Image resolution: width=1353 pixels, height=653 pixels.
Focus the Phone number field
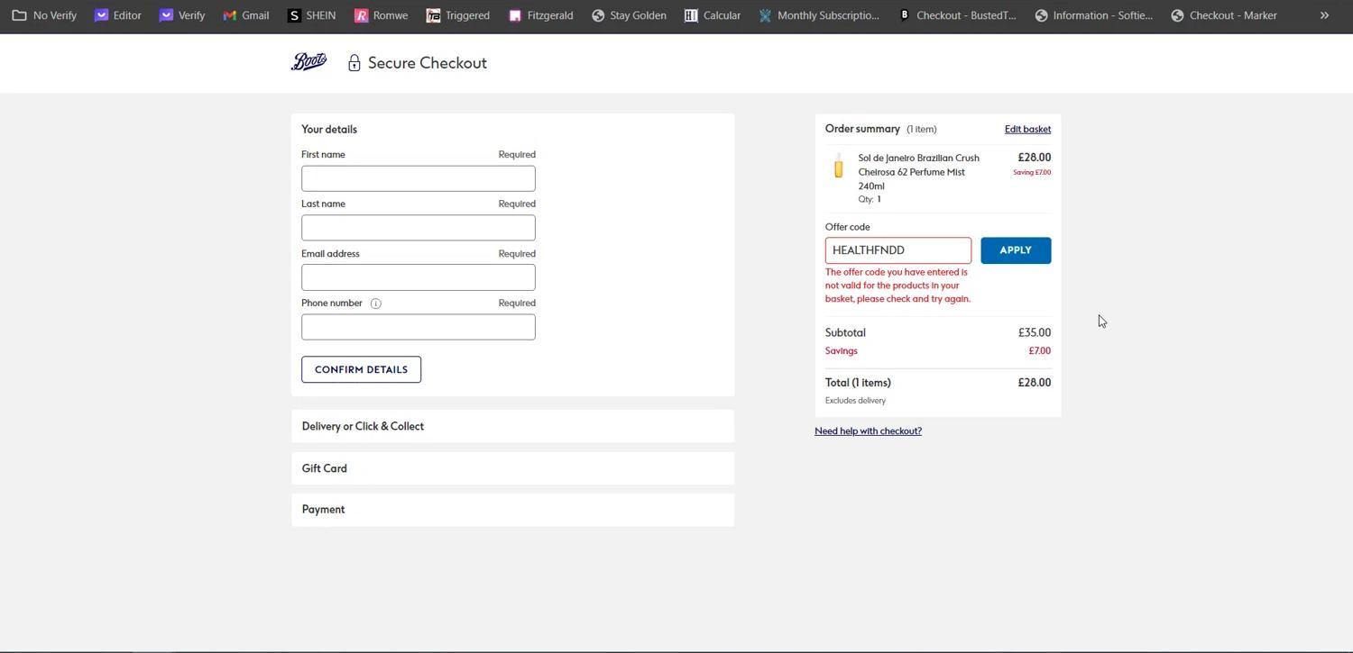tap(419, 327)
